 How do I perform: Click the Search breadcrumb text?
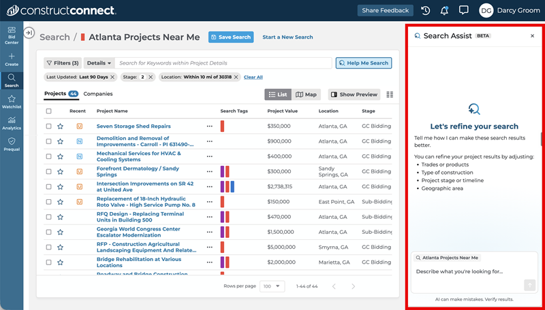coord(54,37)
